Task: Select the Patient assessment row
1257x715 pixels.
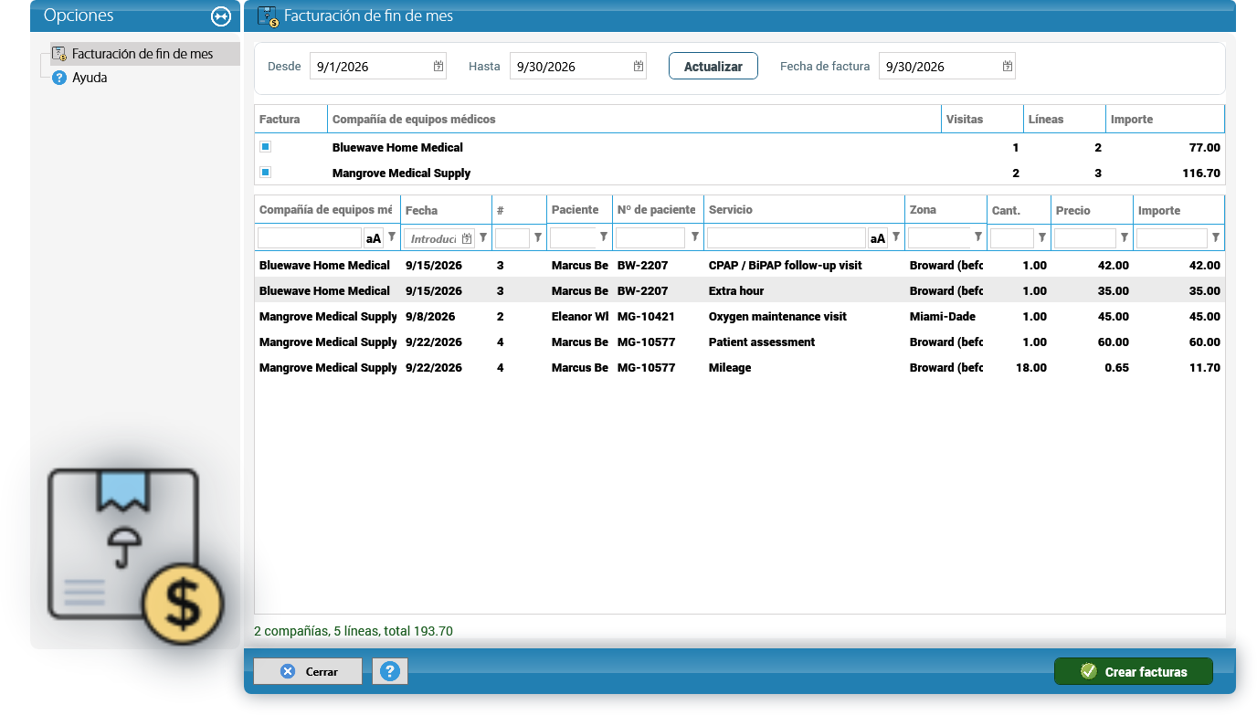Action: (x=740, y=342)
